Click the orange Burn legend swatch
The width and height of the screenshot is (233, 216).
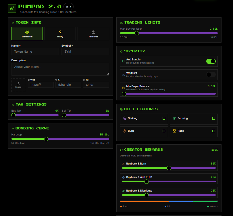click(x=121, y=207)
